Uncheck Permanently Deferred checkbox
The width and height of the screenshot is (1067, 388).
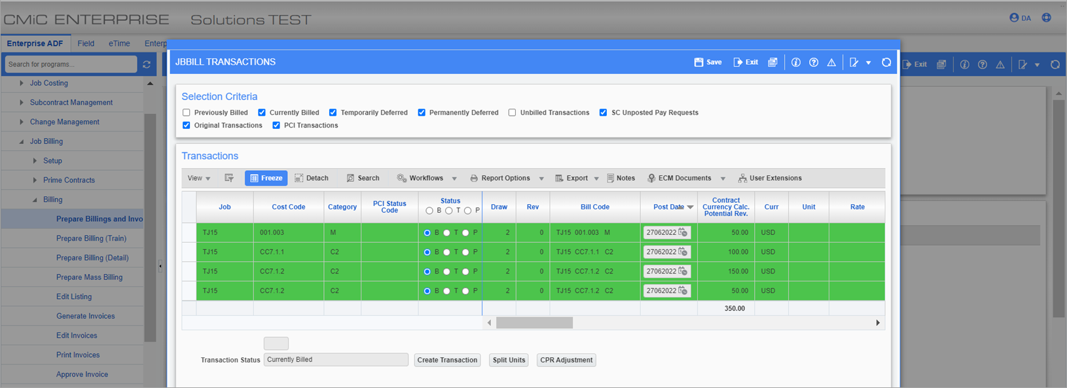coord(422,113)
